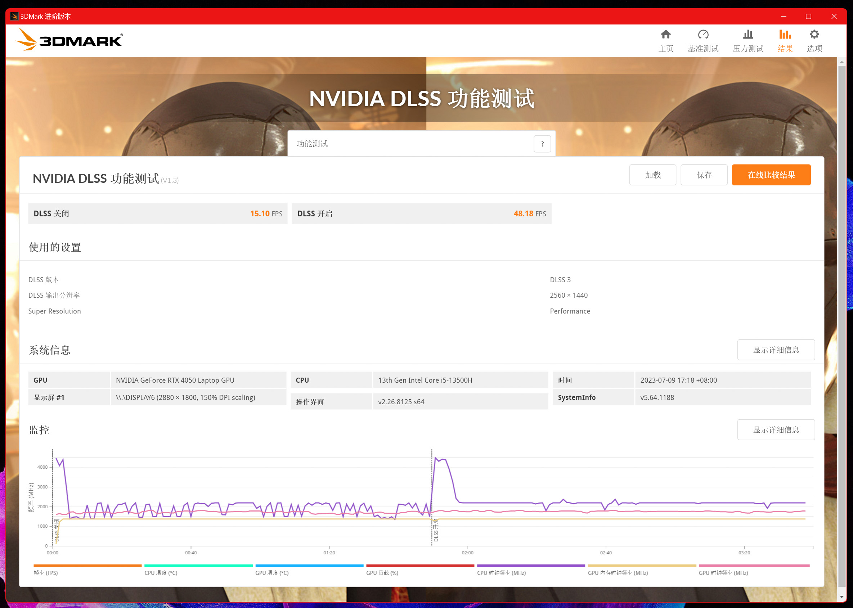The image size is (853, 608).
Task: Open Benchmarks (基准测试) gauge icon
Action: 703,35
